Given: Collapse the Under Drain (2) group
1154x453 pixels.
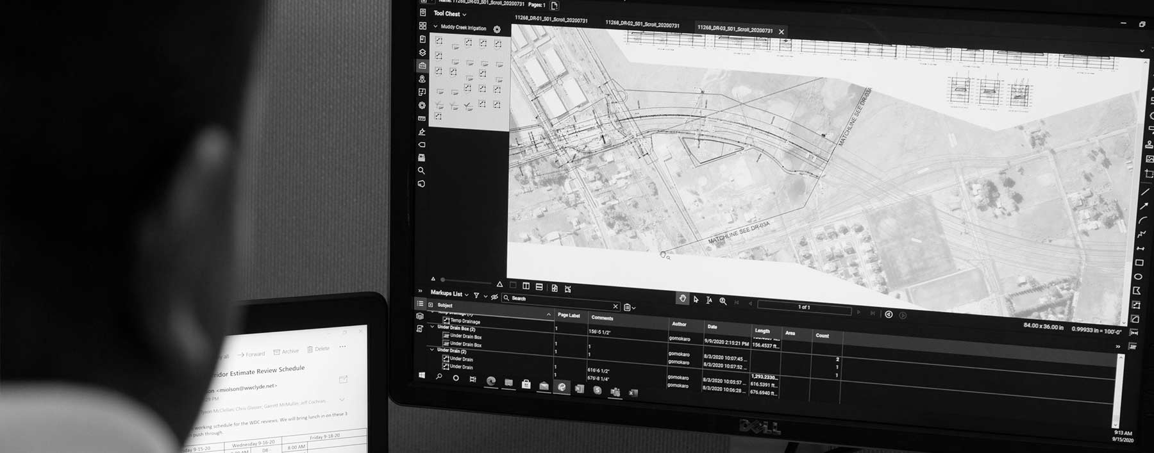Looking at the screenshot, I should pyautogui.click(x=431, y=350).
